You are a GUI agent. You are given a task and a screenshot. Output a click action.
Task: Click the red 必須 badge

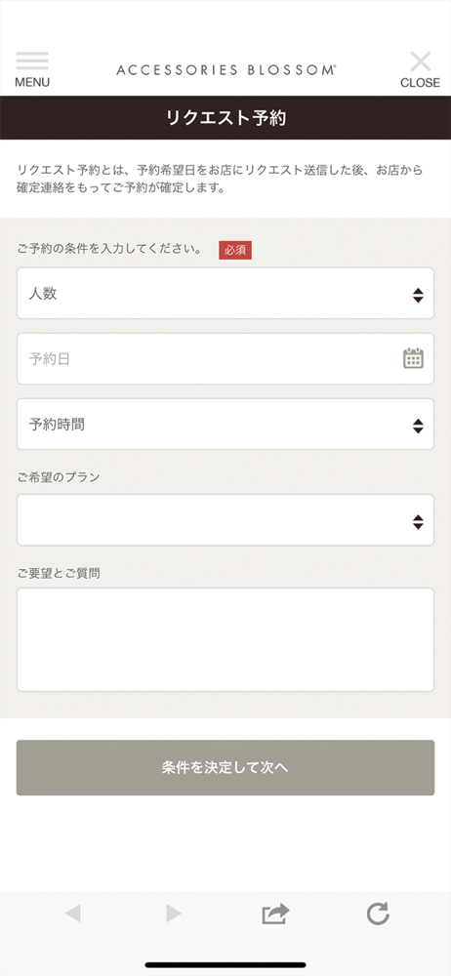click(x=235, y=250)
